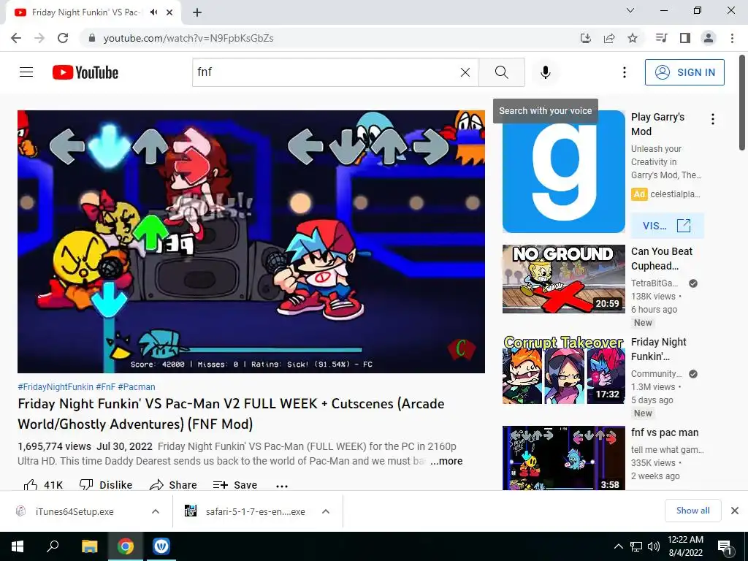748x561 pixels.
Task: Click the VISIT ad button
Action: (667, 226)
